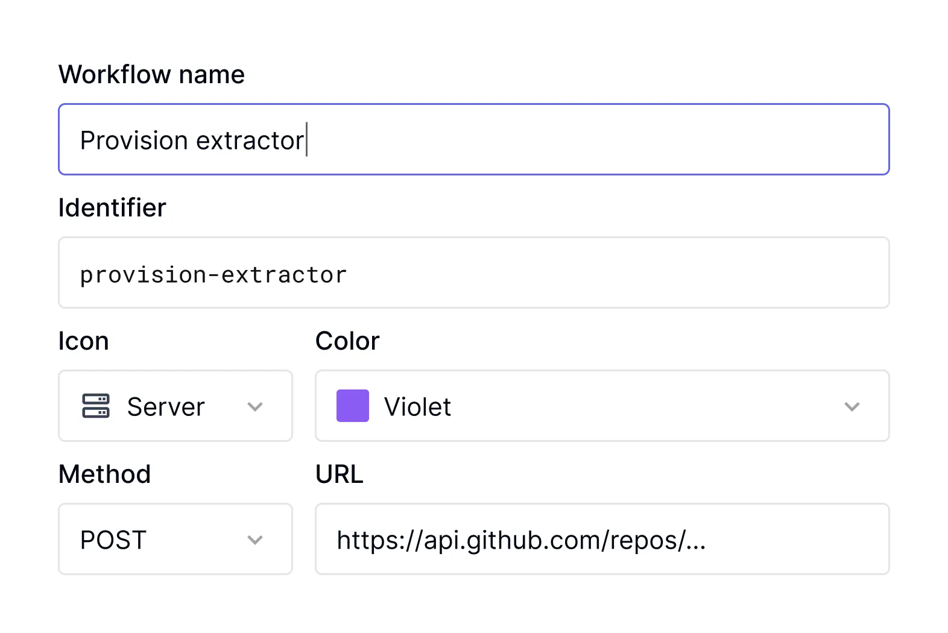Click the Violet color name

(x=417, y=407)
